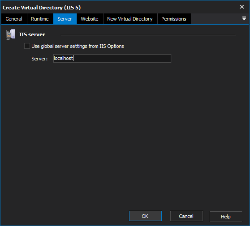The height and width of the screenshot is (226, 250).
Task: Click the global server settings label text
Action: click(x=78, y=46)
